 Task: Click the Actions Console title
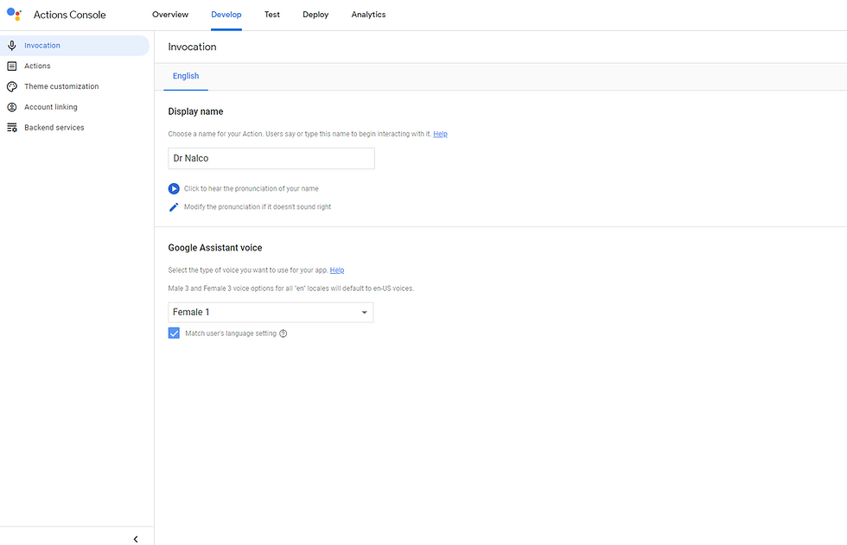[x=70, y=15]
